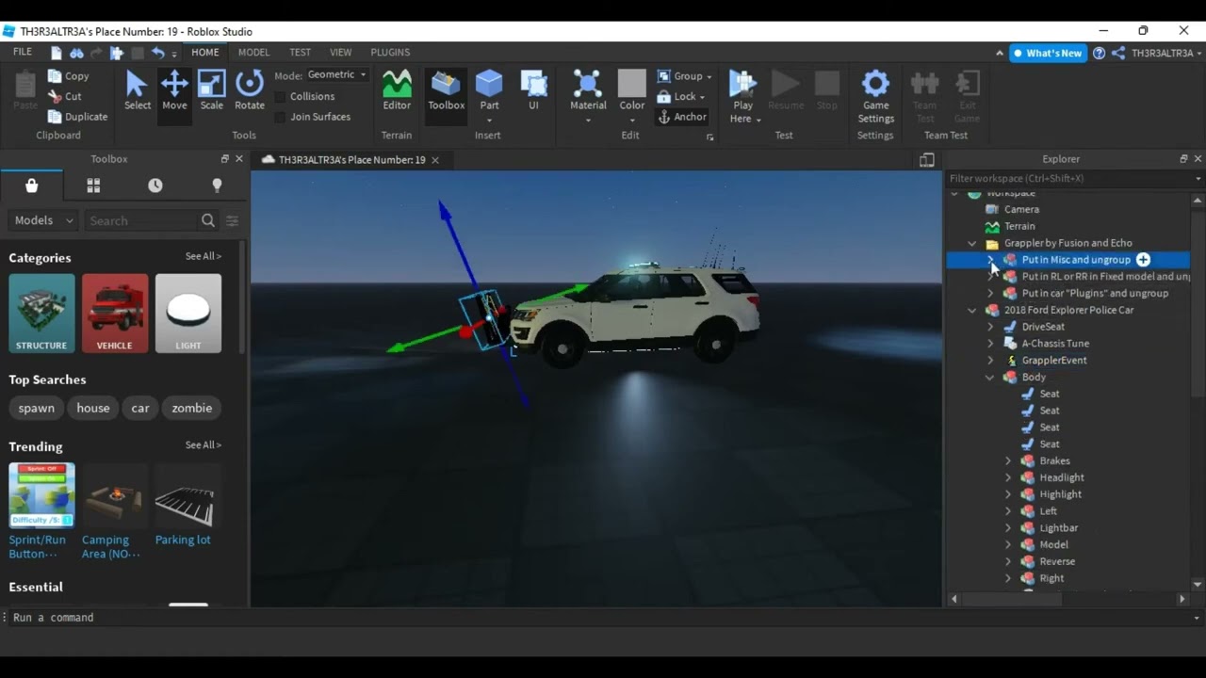This screenshot has height=678, width=1206.
Task: Click the spawn search suggestion
Action: 37,408
